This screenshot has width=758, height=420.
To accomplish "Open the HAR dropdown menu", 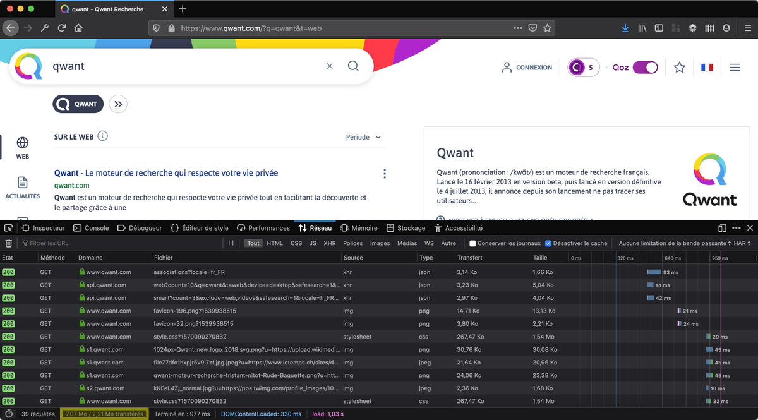I will [743, 243].
